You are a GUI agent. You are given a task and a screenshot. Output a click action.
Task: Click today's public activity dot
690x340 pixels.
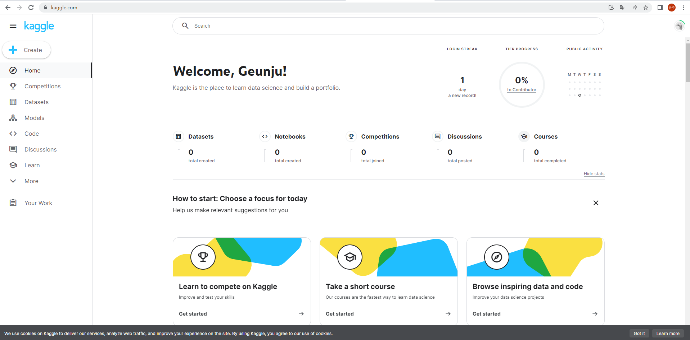(x=579, y=96)
